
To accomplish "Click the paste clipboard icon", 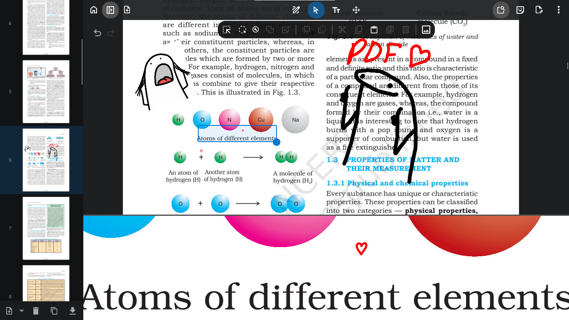I will coord(374,30).
